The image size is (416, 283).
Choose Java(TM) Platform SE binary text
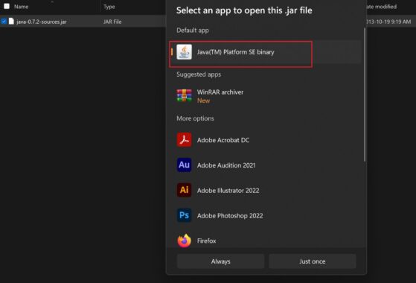click(236, 52)
